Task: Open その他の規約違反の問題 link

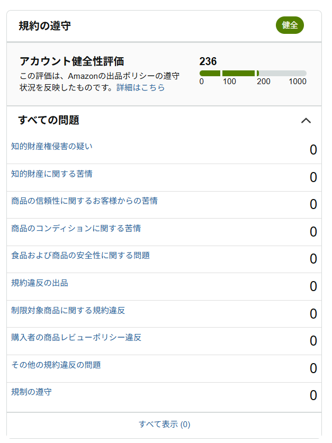Action: click(56, 365)
